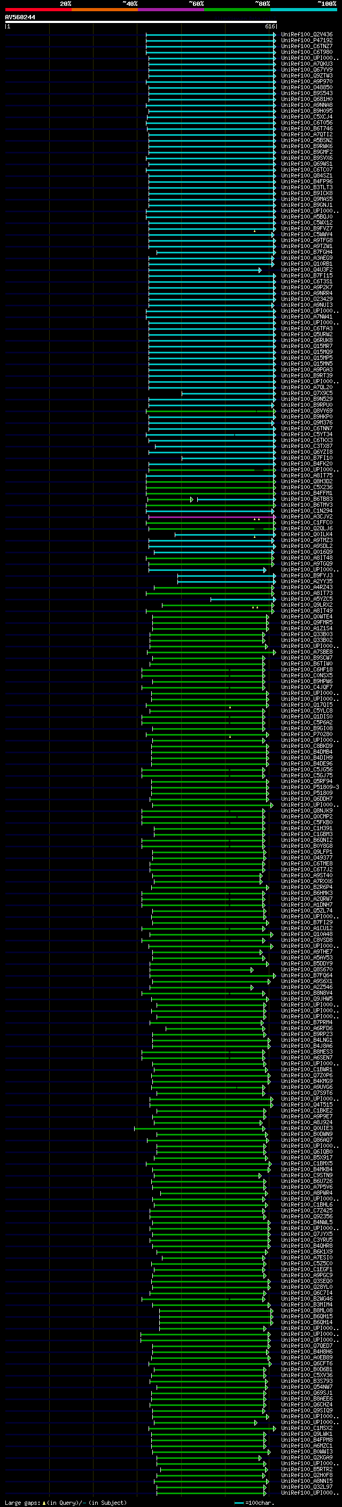Click the =100char. scale legend
The image size is (342, 1507).
[254, 1502]
